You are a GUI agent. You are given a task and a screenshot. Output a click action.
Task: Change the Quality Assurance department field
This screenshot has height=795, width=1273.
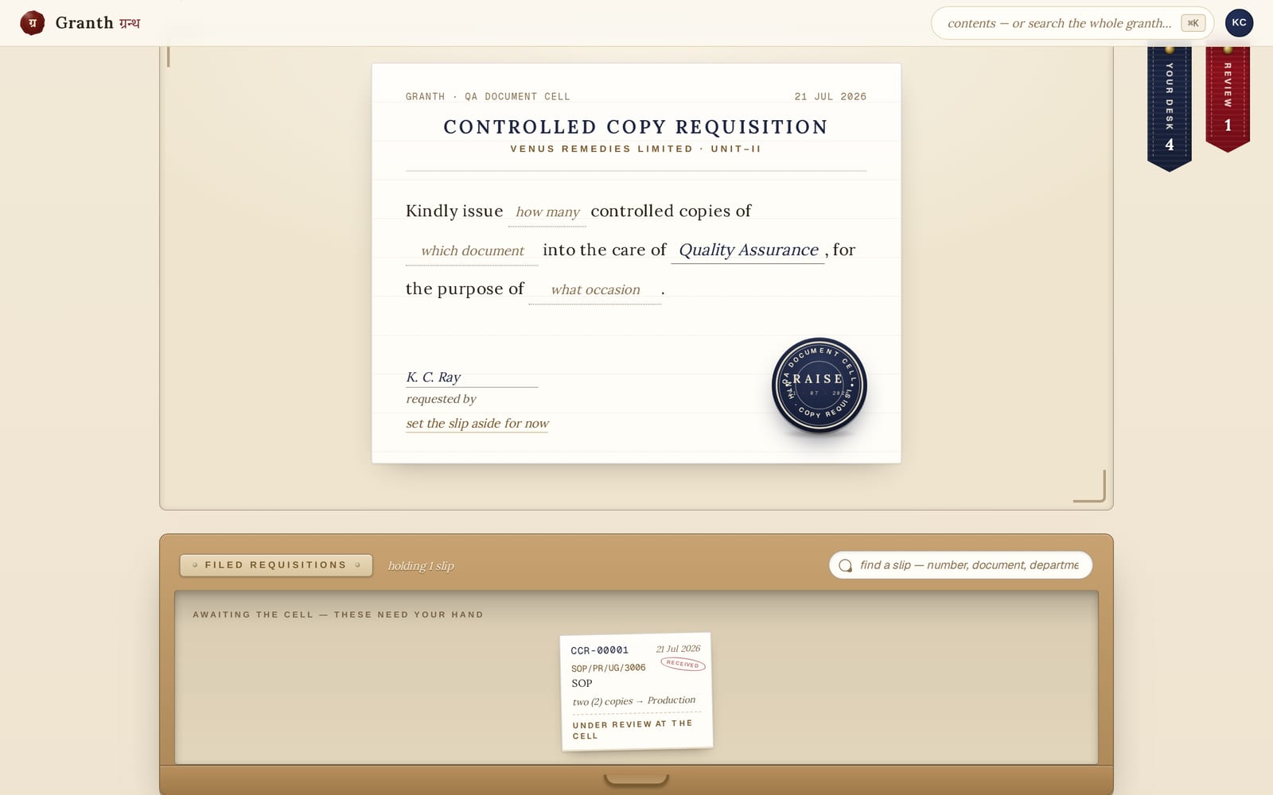click(748, 250)
